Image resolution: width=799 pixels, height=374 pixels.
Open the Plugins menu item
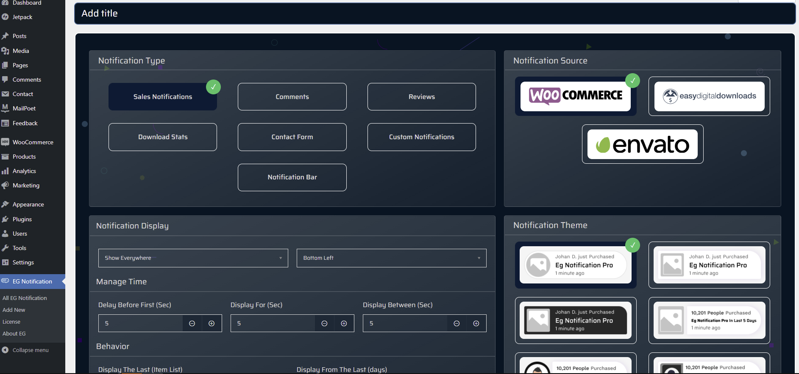[33, 219]
